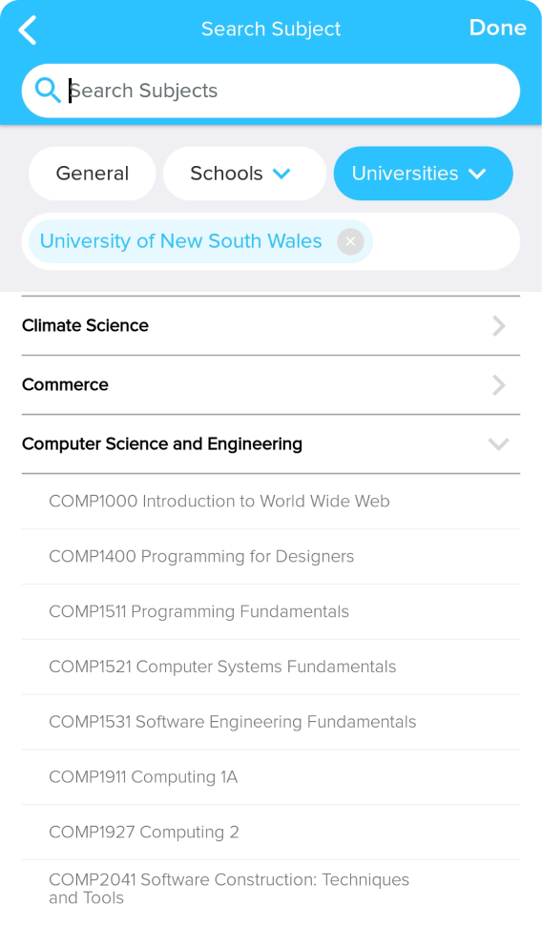The height and width of the screenshot is (925, 542).
Task: Choose COMP1511 Programming Fundamentals
Action: [x=271, y=612]
